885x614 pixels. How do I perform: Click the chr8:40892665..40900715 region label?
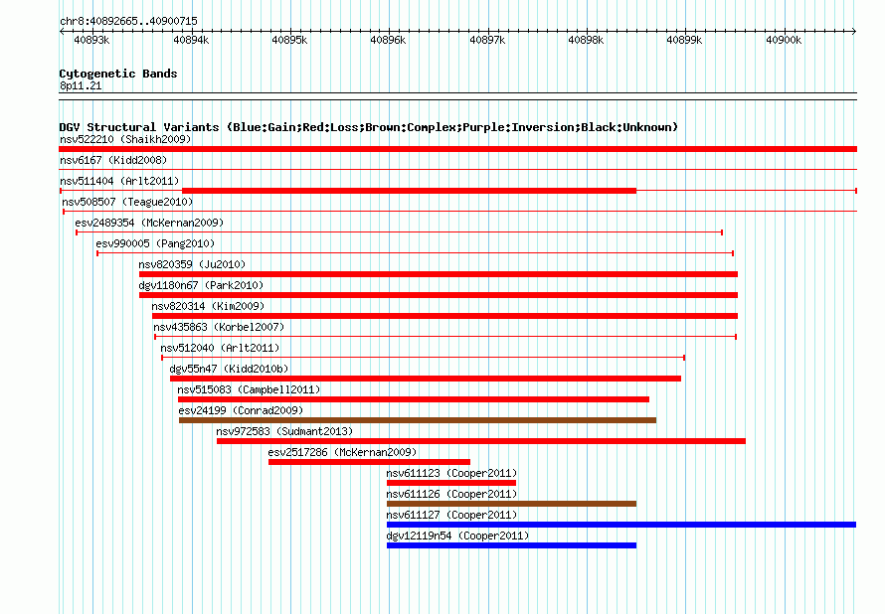click(x=128, y=22)
